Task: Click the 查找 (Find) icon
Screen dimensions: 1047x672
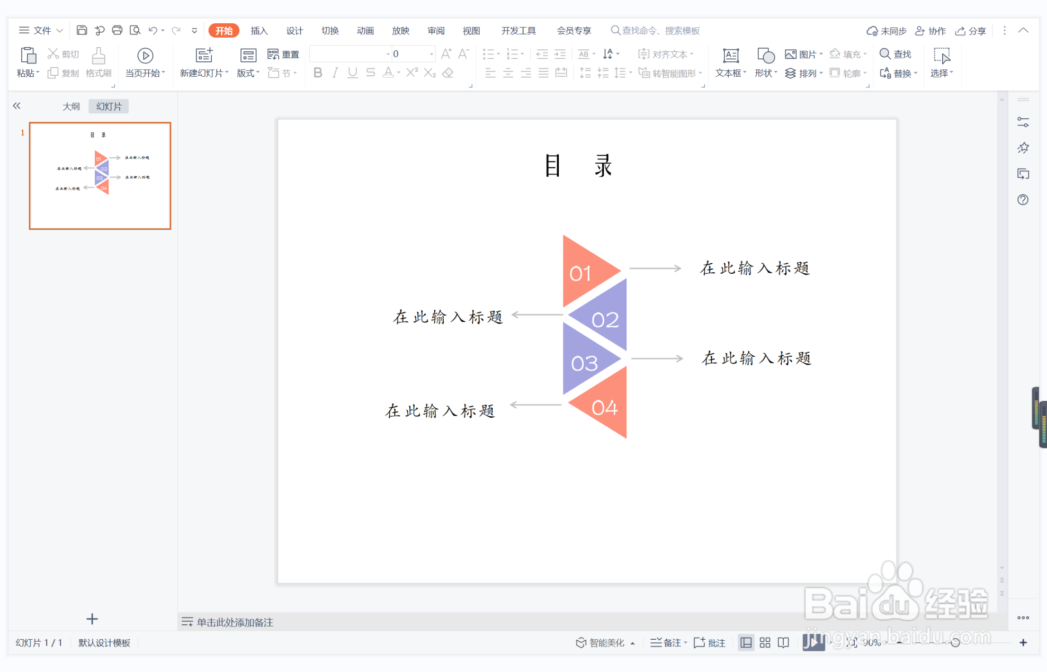Action: [x=896, y=53]
